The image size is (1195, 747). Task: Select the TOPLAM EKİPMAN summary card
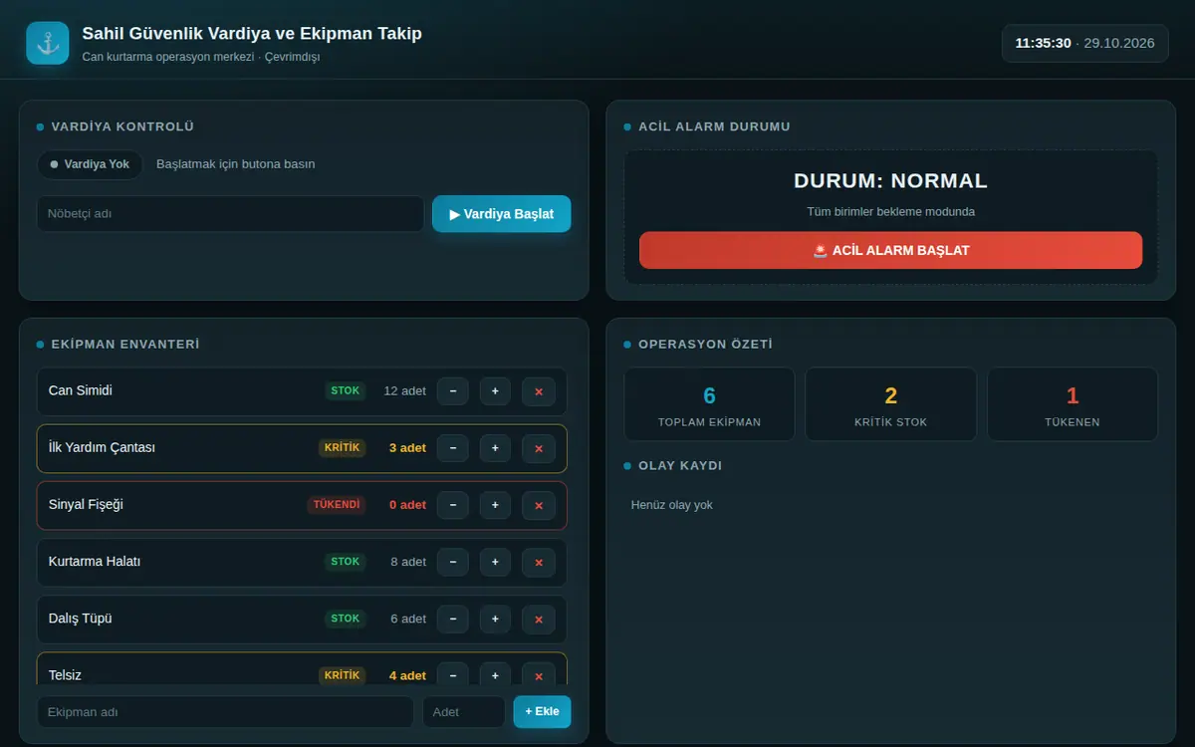click(x=709, y=404)
